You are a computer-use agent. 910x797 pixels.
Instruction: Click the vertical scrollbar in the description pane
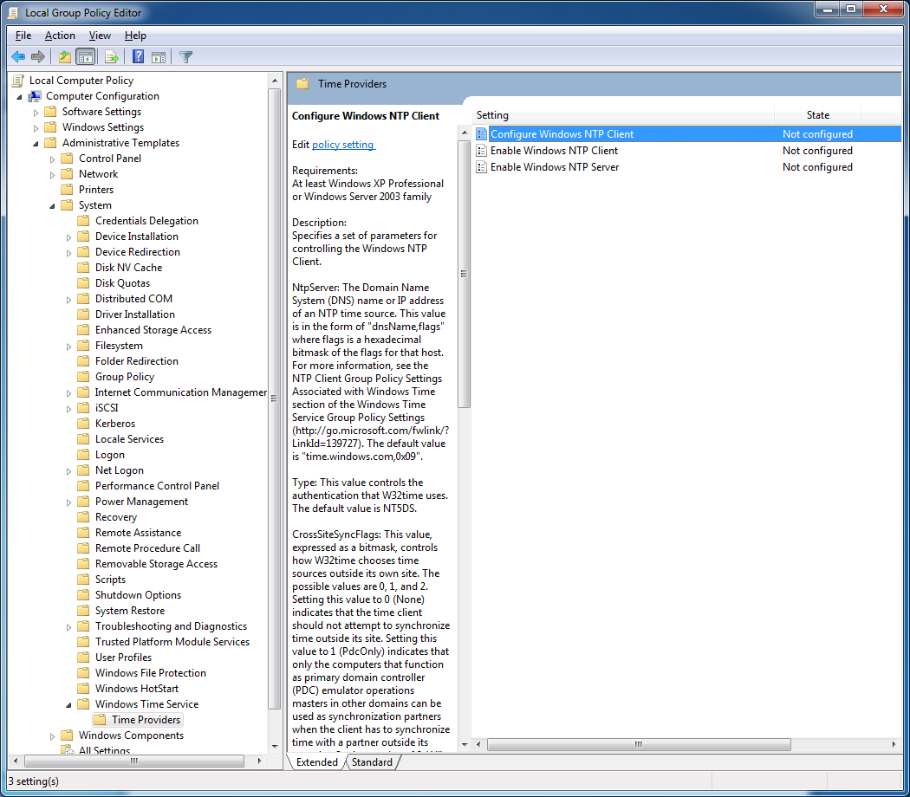(x=464, y=273)
